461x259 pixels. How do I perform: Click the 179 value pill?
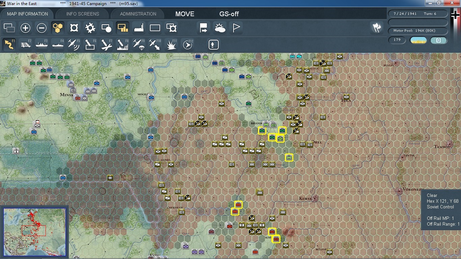coord(397,40)
